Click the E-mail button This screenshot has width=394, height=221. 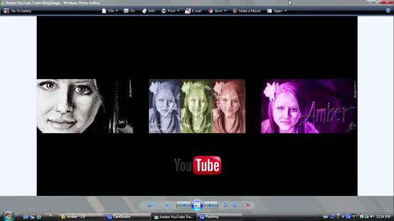point(193,11)
